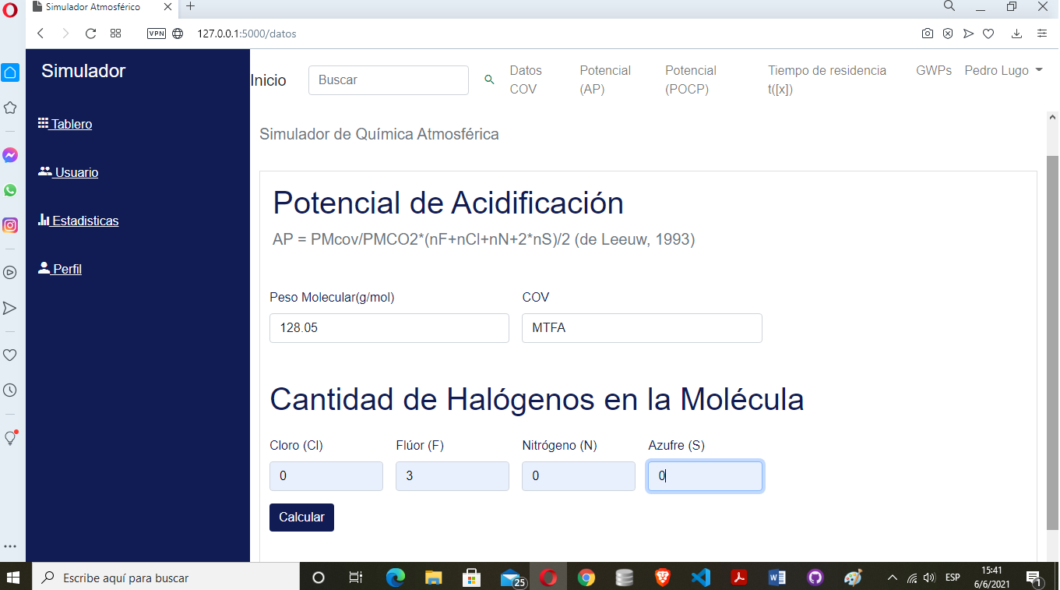Screen dimensions: 1060x590
Task: Open Tiempo de residencia t([x]) page
Action: [827, 79]
